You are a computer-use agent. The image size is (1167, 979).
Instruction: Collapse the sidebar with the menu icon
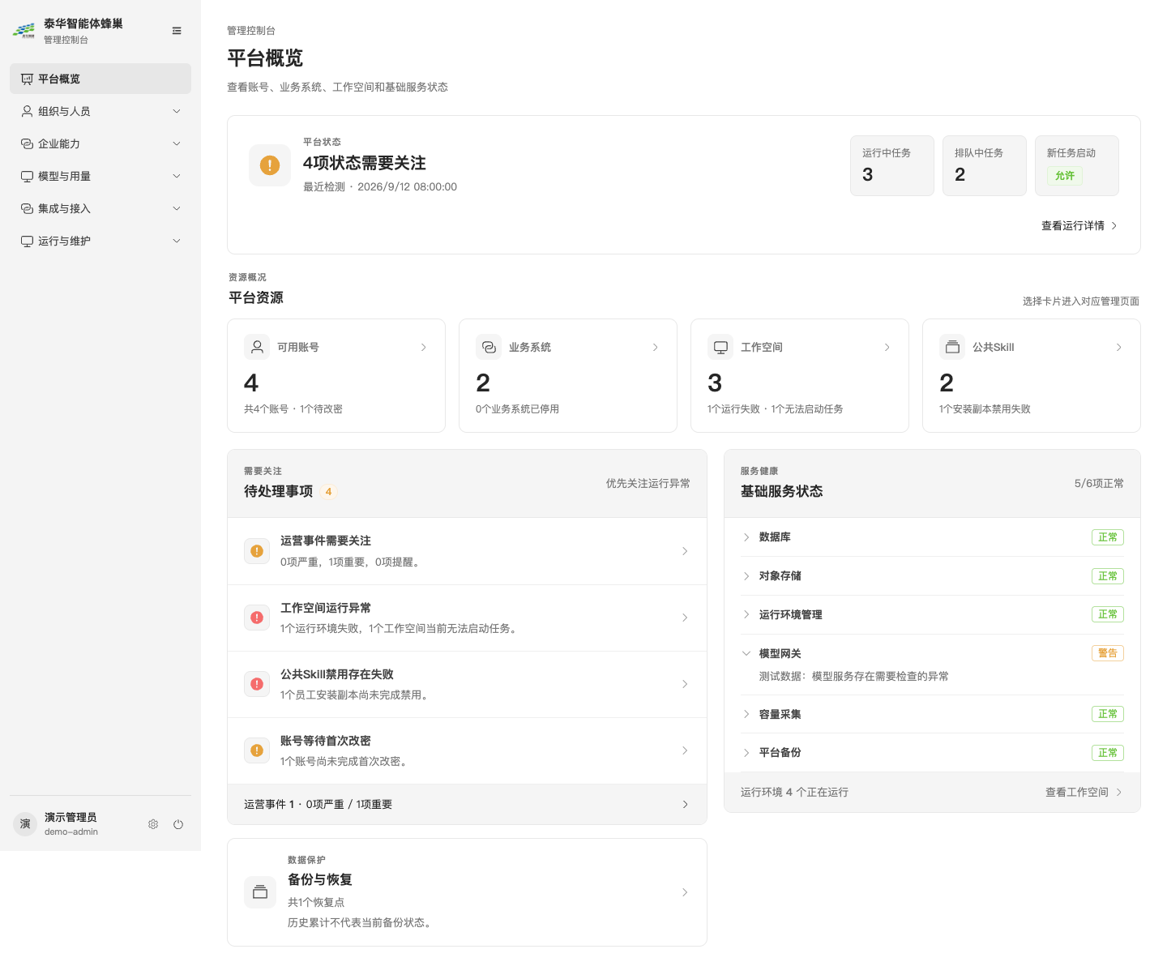(177, 31)
